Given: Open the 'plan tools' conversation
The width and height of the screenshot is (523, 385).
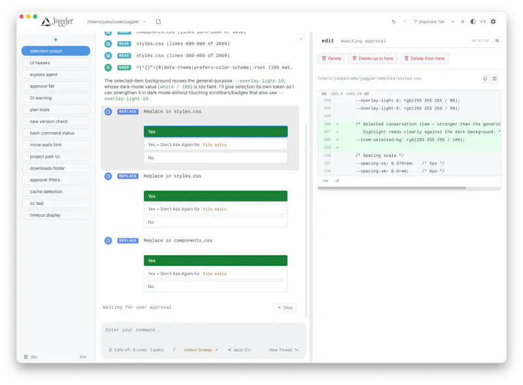Looking at the screenshot, I should click(56, 109).
